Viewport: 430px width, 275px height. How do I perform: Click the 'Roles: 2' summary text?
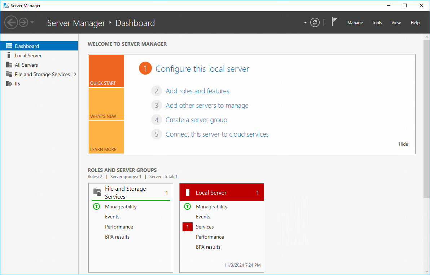95,177
